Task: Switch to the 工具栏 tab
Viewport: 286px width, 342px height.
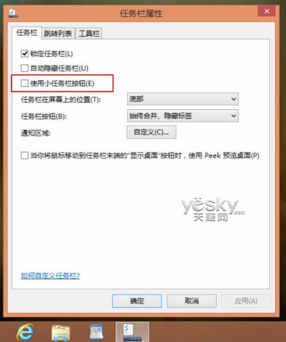Action: (89, 33)
